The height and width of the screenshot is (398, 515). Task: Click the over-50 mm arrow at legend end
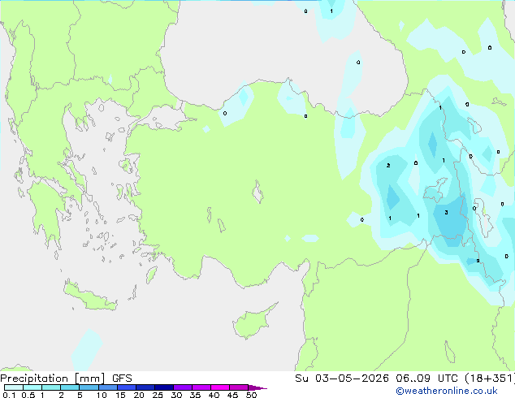pyautogui.click(x=257, y=387)
